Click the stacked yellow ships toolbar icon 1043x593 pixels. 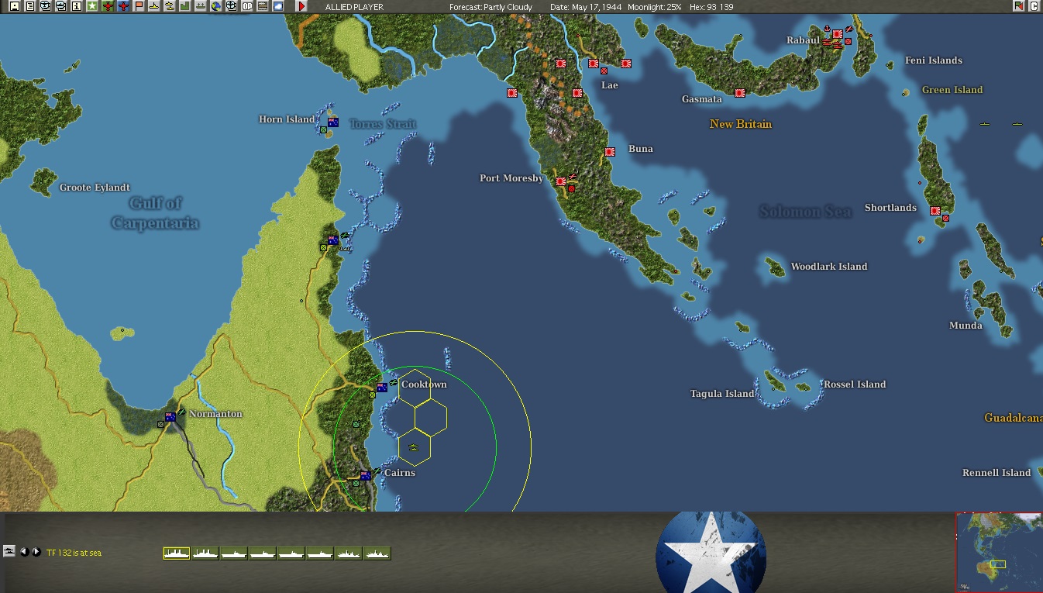[169, 6]
